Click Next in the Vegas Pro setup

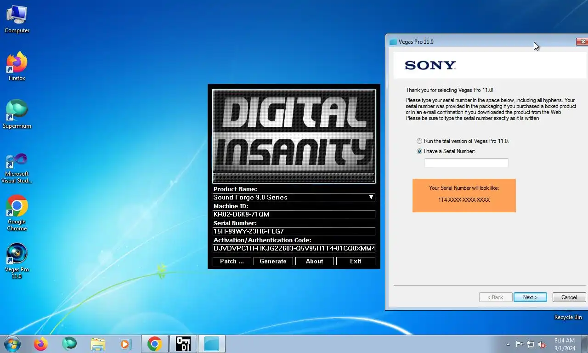530,297
